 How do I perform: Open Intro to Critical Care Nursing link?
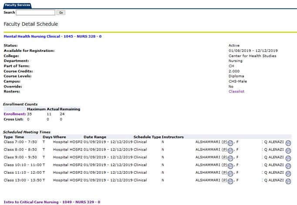pos(52,202)
